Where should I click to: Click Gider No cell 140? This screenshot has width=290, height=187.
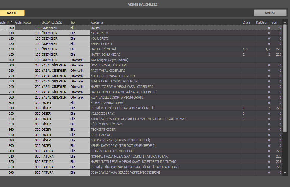click(x=7, y=49)
